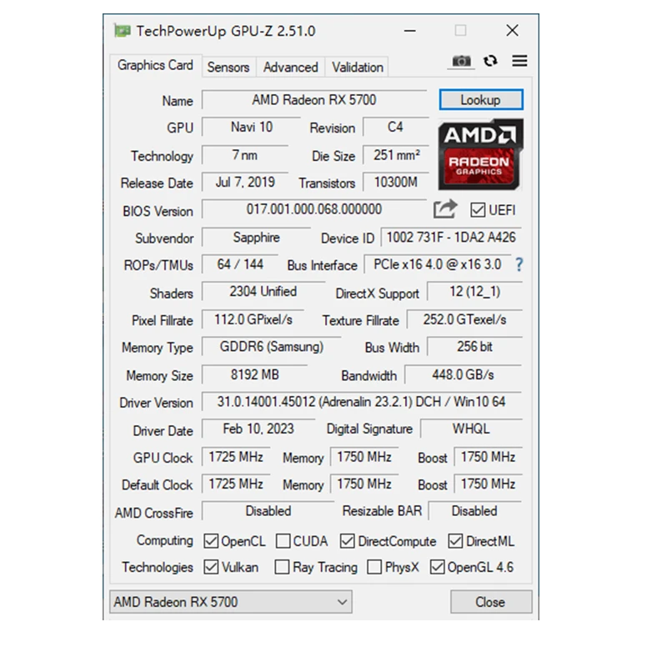Screen dimensions: 667x667
Task: Toggle the Ray Tracing checkbox
Action: click(282, 567)
